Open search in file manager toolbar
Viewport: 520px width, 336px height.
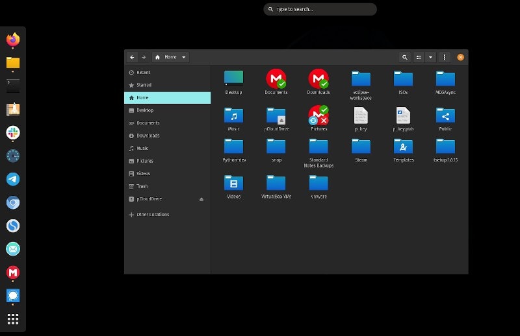[x=404, y=57]
